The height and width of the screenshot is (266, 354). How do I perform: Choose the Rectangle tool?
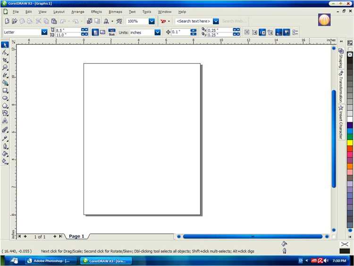[x=5, y=90]
